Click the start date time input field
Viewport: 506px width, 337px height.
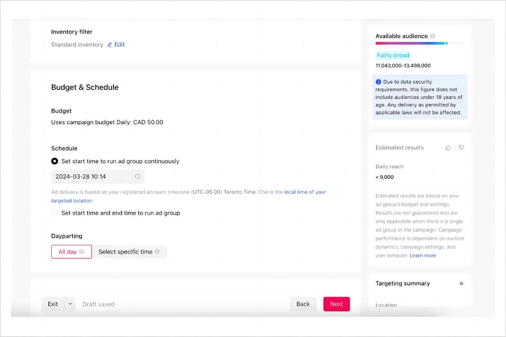(x=94, y=176)
